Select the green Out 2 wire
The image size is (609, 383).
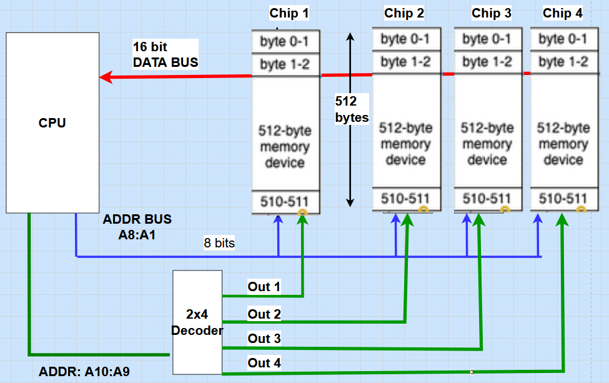(x=344, y=320)
